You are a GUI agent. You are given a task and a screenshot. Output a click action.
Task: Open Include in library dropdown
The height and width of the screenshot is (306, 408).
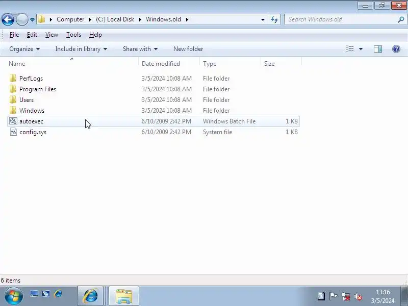(81, 49)
